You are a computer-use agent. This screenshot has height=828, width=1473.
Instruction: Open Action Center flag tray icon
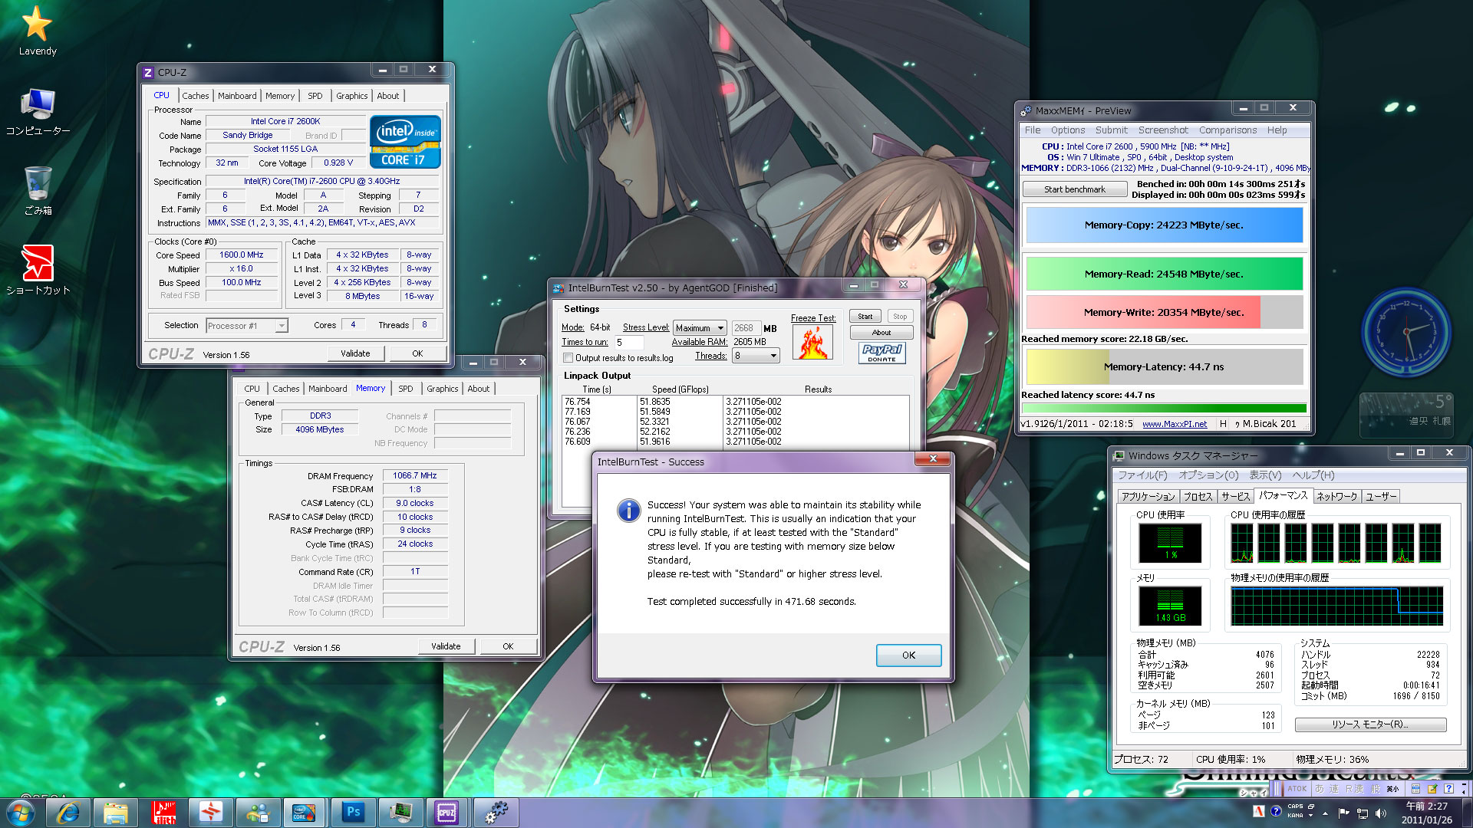pos(1343,813)
